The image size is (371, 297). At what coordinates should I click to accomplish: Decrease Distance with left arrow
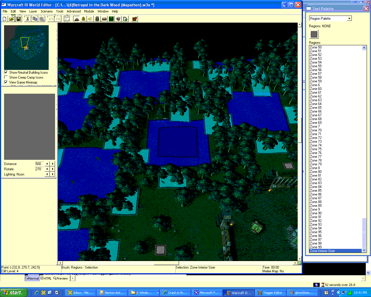tap(47, 164)
